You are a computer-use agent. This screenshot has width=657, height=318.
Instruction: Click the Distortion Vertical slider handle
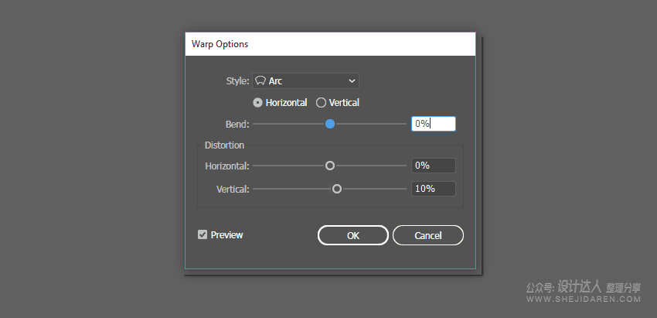337,189
